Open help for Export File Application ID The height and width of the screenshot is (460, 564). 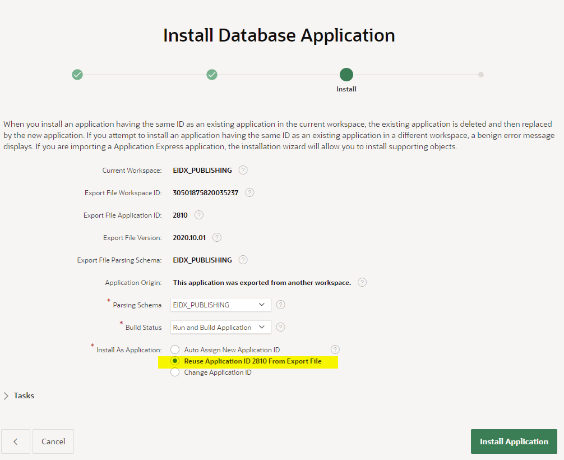pos(198,215)
